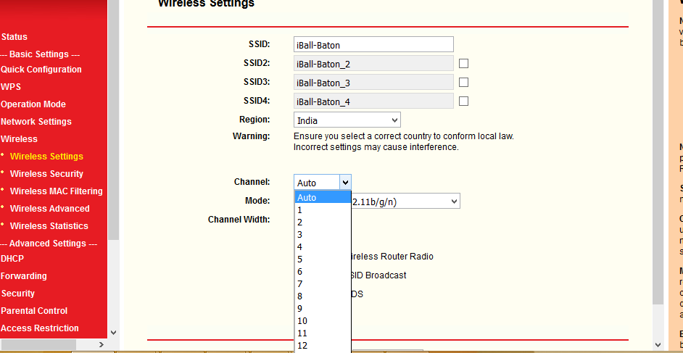Open Parental Control section
Image resolution: width=683 pixels, height=353 pixels.
click(34, 311)
